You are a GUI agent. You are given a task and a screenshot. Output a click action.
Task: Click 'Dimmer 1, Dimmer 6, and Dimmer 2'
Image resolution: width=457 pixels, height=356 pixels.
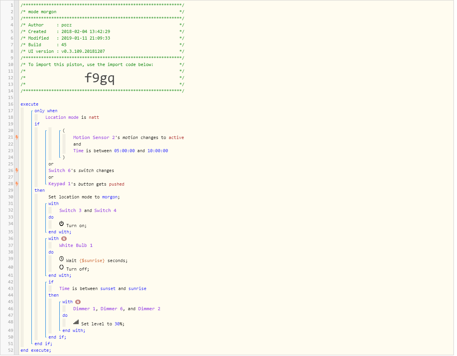point(117,309)
